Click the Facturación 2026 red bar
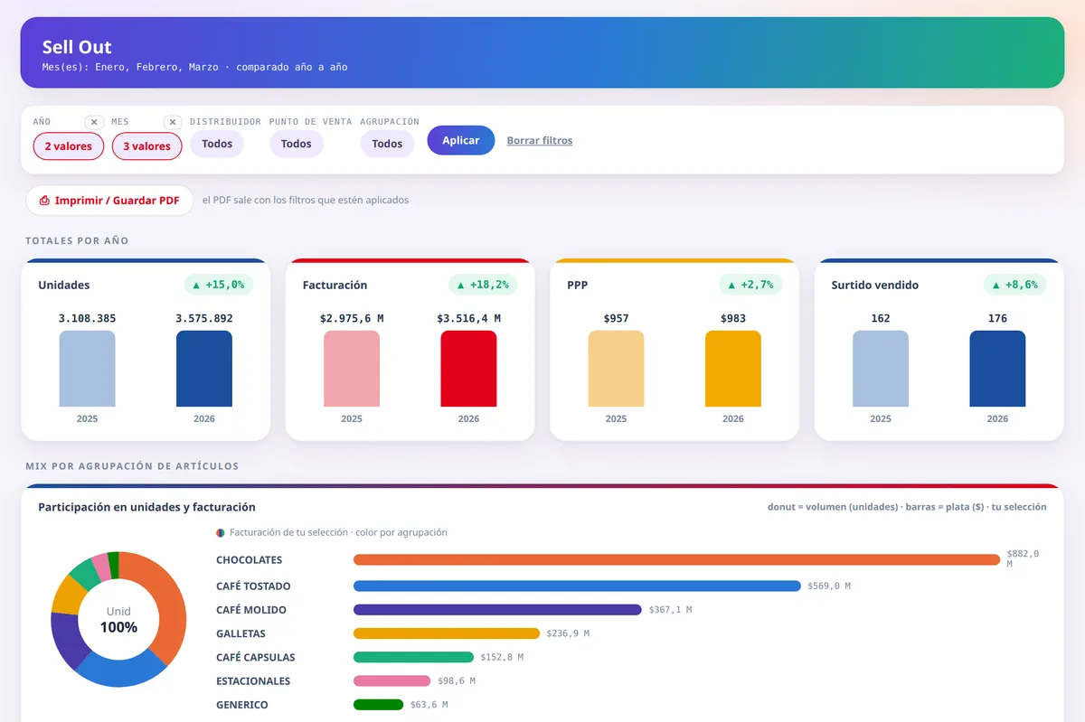 point(468,369)
